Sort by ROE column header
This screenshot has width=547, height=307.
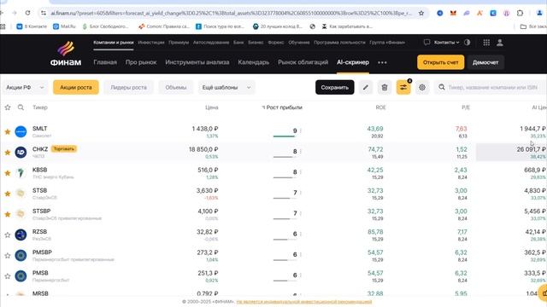pos(380,107)
